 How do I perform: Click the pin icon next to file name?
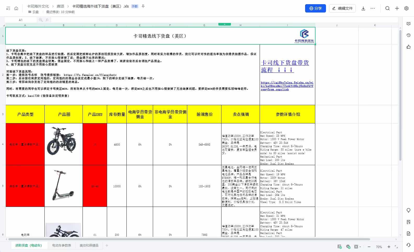pyautogui.click(x=143, y=6)
